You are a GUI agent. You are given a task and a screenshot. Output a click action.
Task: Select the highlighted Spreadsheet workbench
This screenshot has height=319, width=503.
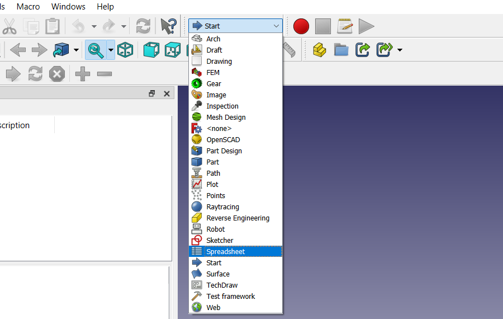235,251
